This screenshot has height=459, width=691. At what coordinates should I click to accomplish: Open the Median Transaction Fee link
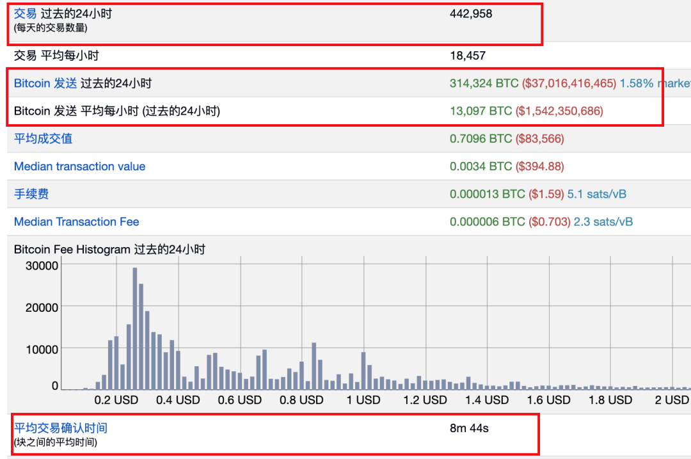(77, 221)
